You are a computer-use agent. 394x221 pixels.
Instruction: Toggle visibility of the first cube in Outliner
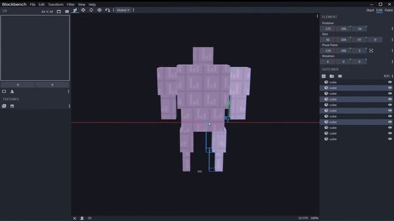click(390, 82)
